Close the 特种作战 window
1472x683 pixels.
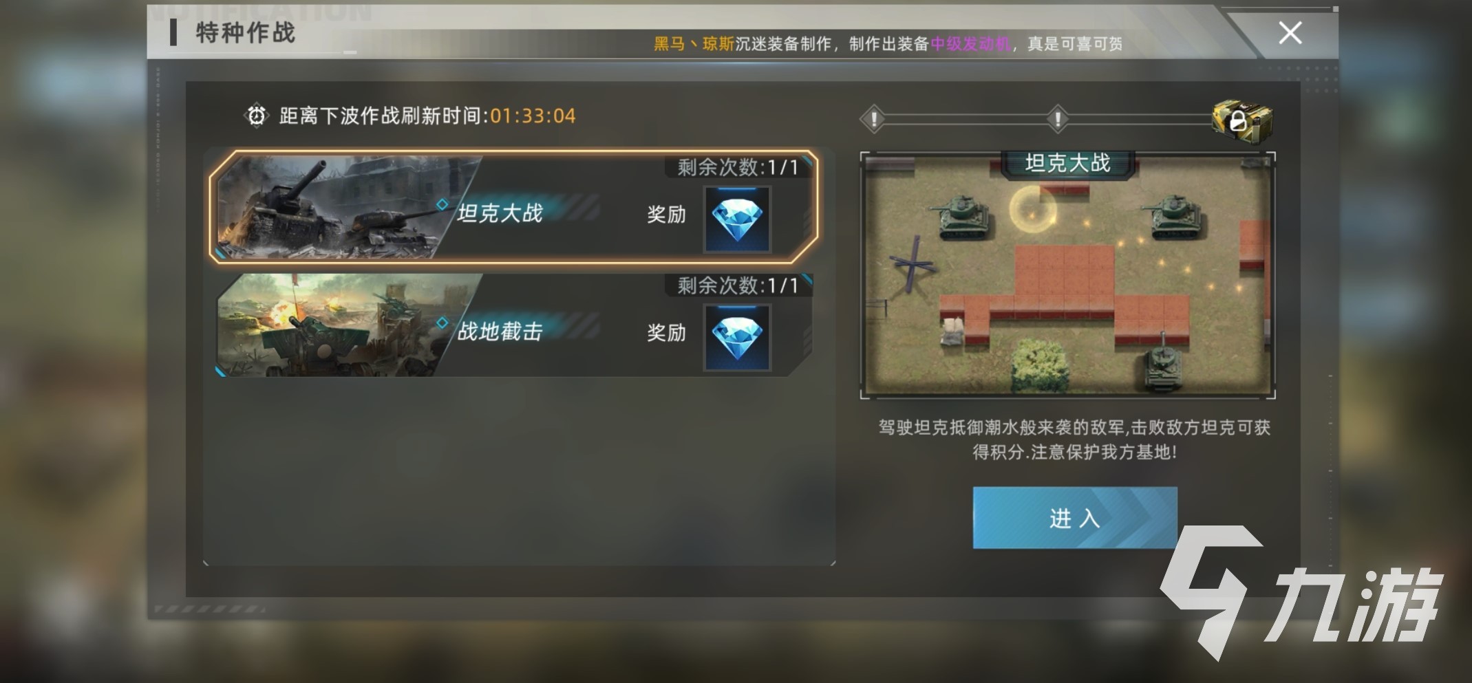tap(1290, 32)
